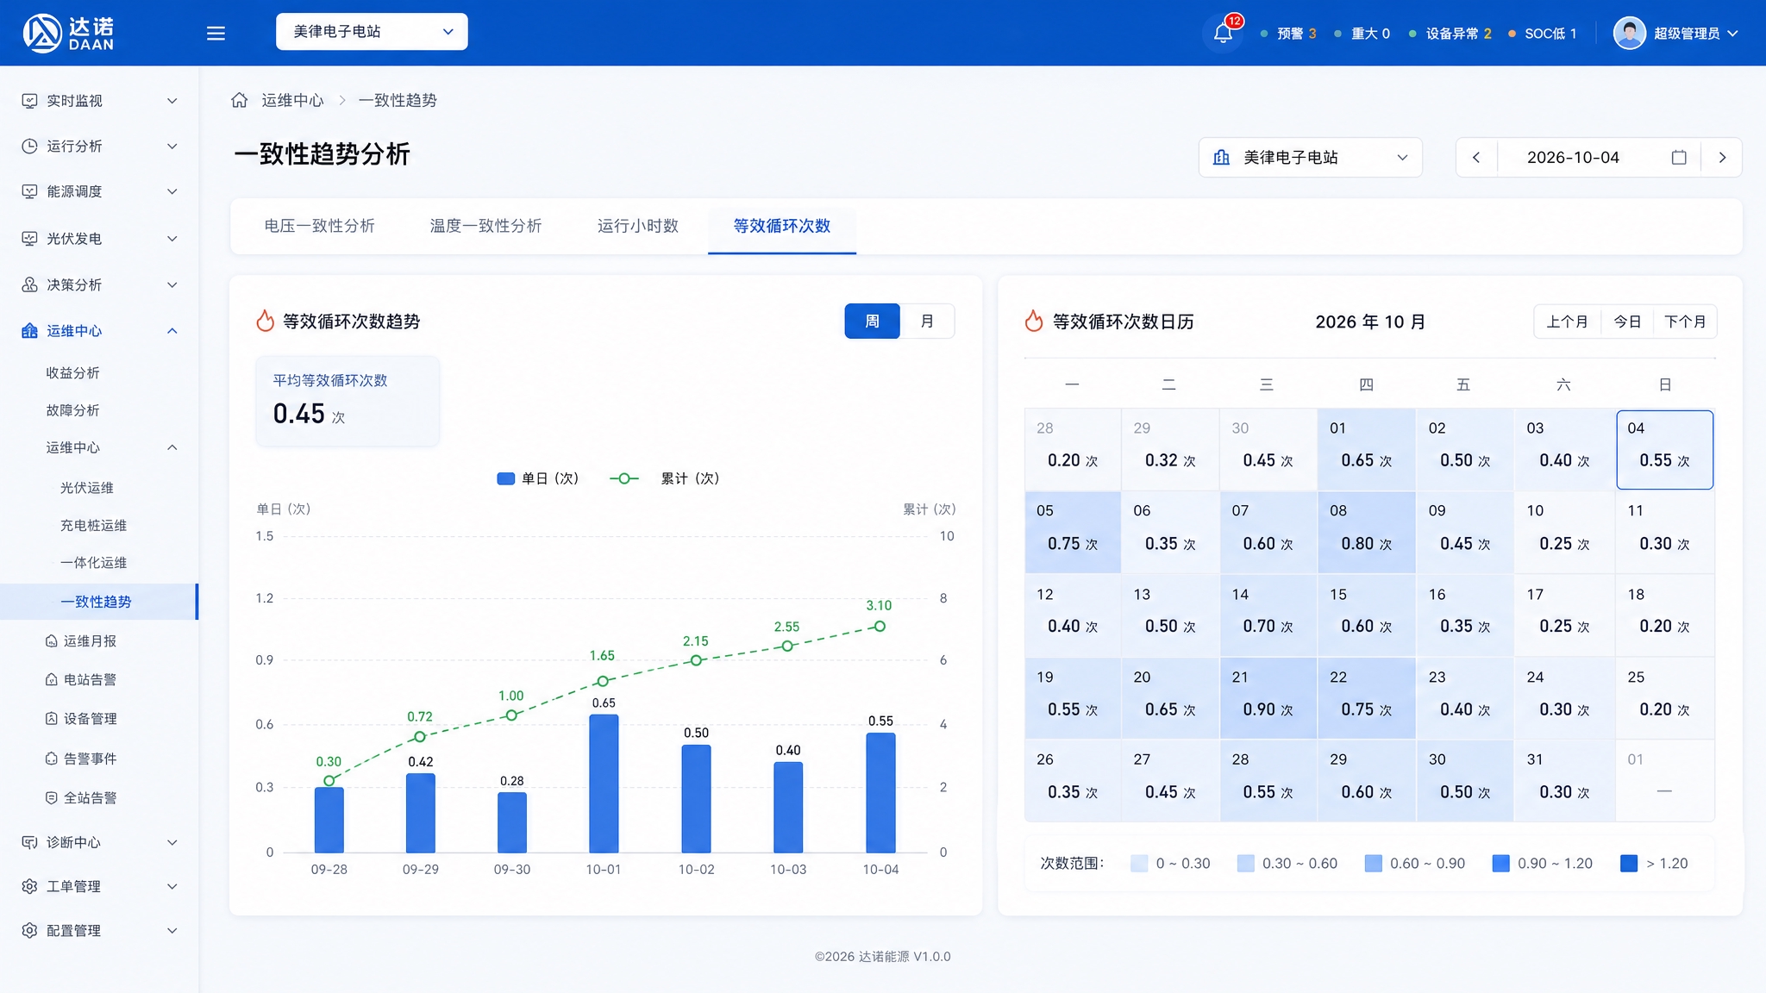Image resolution: width=1766 pixels, height=993 pixels.
Task: Open the header 美律电子电站 station dropdown
Action: [x=372, y=32]
